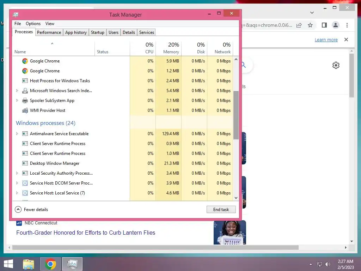
Task: Dismiss the Chrome Learn more info bar
Action: click(x=346, y=40)
